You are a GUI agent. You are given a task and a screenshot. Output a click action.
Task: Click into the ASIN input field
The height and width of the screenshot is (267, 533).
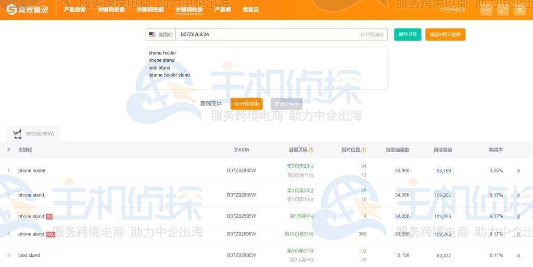coord(265,35)
